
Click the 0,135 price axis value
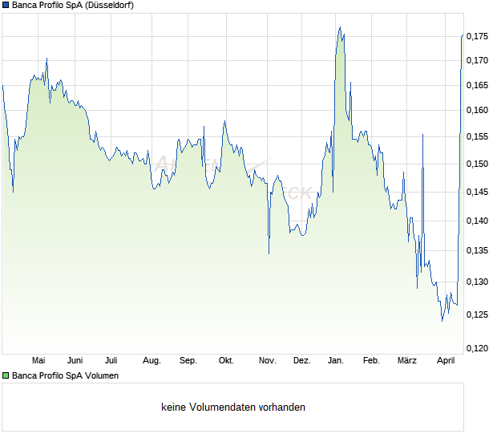click(477, 250)
